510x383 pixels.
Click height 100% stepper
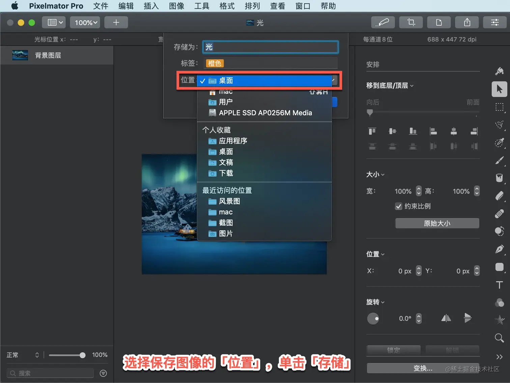point(477,191)
